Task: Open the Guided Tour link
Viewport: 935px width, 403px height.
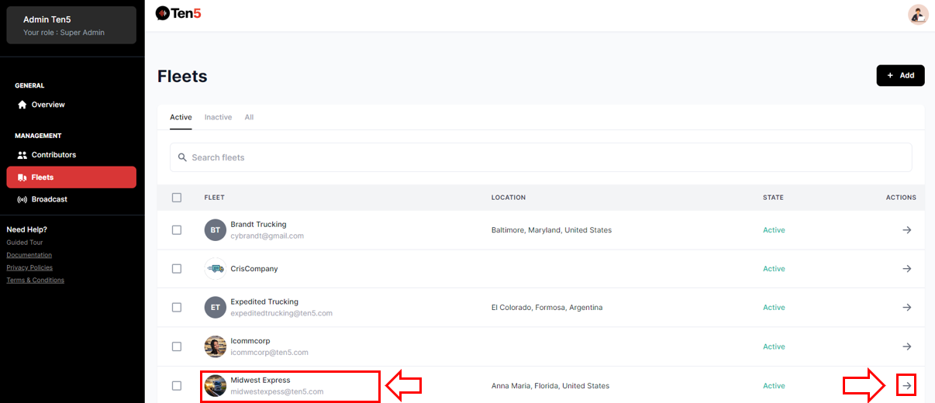Action: pyautogui.click(x=24, y=243)
